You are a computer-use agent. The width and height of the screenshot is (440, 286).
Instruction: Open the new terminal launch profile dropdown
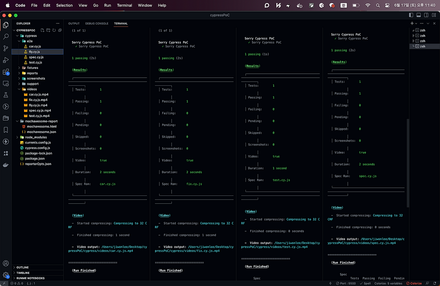(416, 23)
